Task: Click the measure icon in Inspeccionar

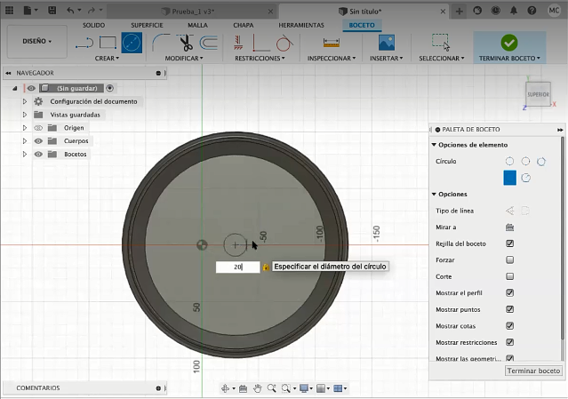Action: [x=332, y=42]
